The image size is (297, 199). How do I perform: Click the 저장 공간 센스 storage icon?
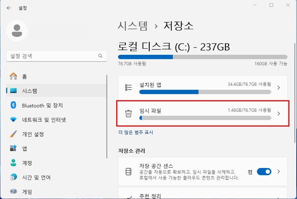(128, 172)
